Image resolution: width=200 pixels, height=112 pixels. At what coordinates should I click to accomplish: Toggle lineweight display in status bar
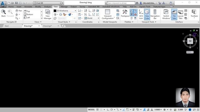coord(134,110)
